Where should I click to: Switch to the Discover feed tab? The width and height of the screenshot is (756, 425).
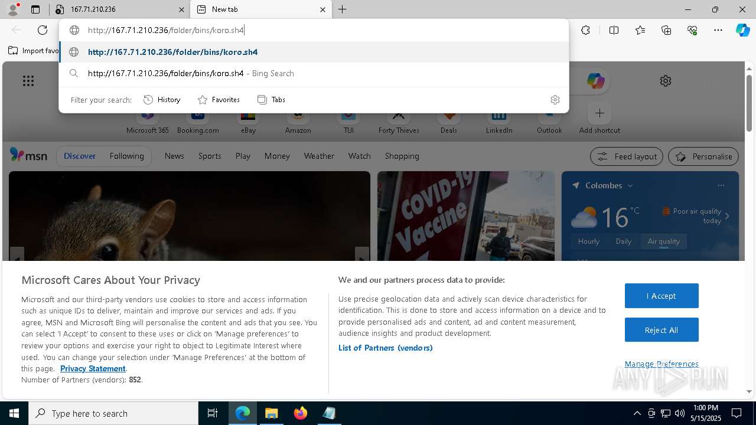(80, 156)
